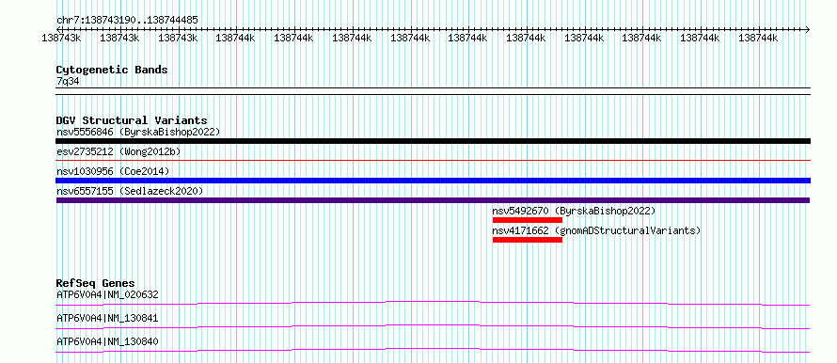The height and width of the screenshot is (363, 837).
Task: Select the magenta line of NM_130840 transcript
Action: [433, 350]
